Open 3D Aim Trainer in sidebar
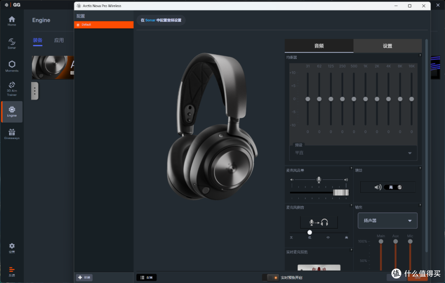445x283 pixels. pos(12,89)
